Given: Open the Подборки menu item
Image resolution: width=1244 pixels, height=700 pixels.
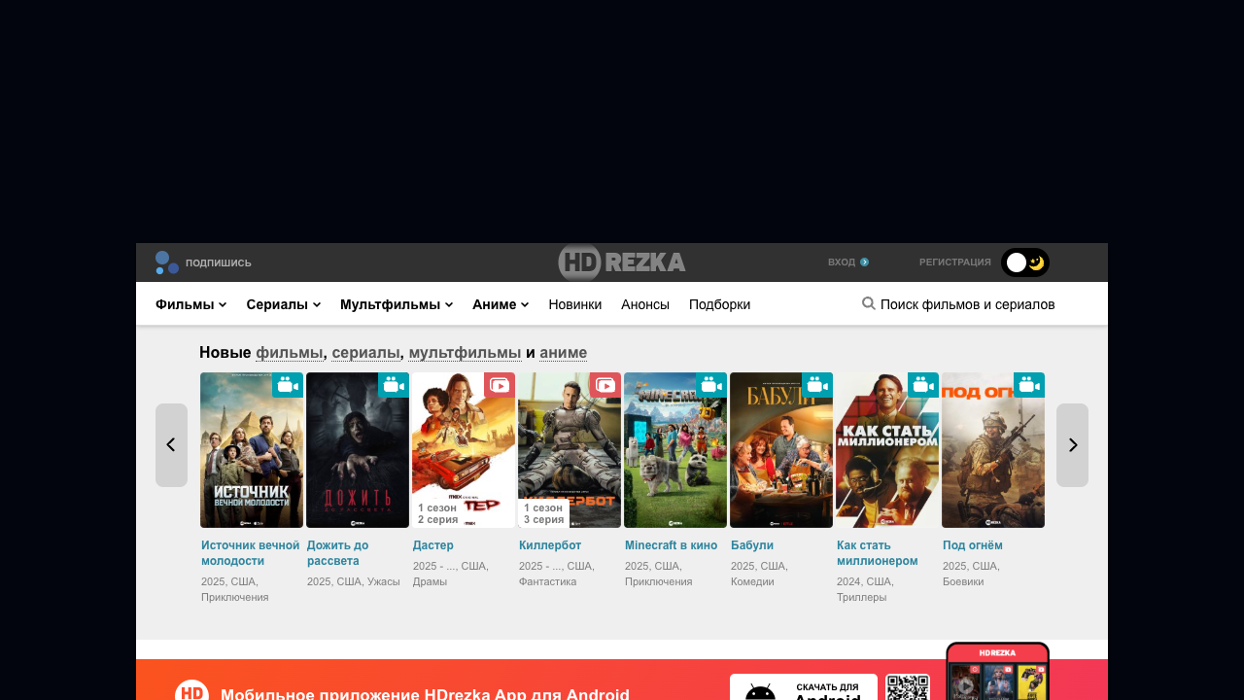Looking at the screenshot, I should pyautogui.click(x=719, y=304).
